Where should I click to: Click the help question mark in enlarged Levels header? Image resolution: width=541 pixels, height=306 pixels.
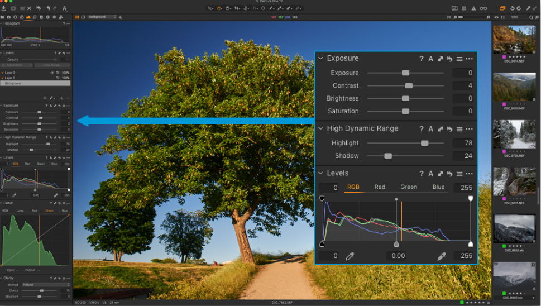(x=422, y=174)
